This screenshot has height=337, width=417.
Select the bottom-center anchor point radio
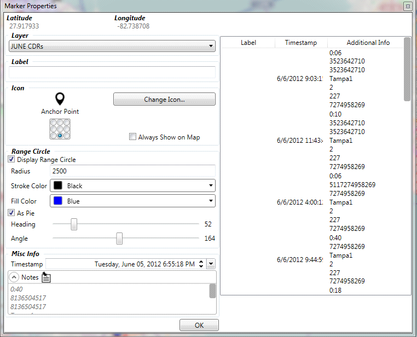[60, 135]
